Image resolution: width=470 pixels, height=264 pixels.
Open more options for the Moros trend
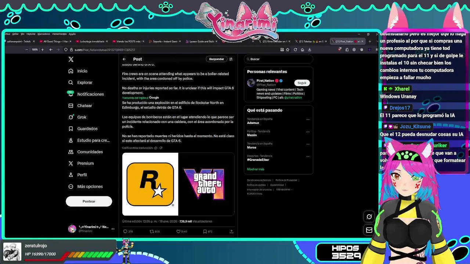tap(308, 144)
